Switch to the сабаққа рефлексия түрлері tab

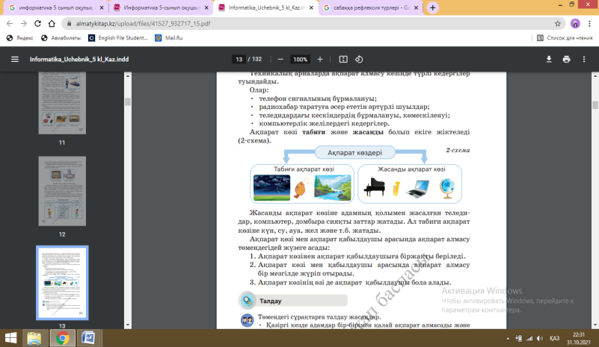point(371,7)
